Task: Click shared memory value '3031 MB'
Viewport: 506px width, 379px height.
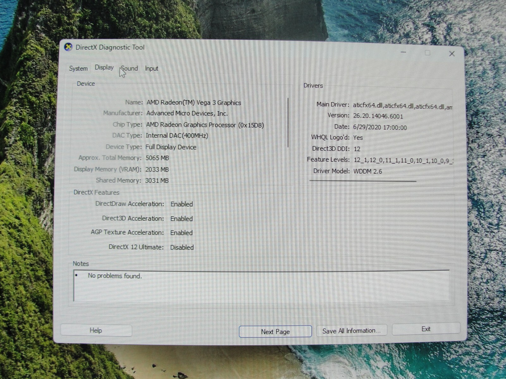Action: pos(157,181)
